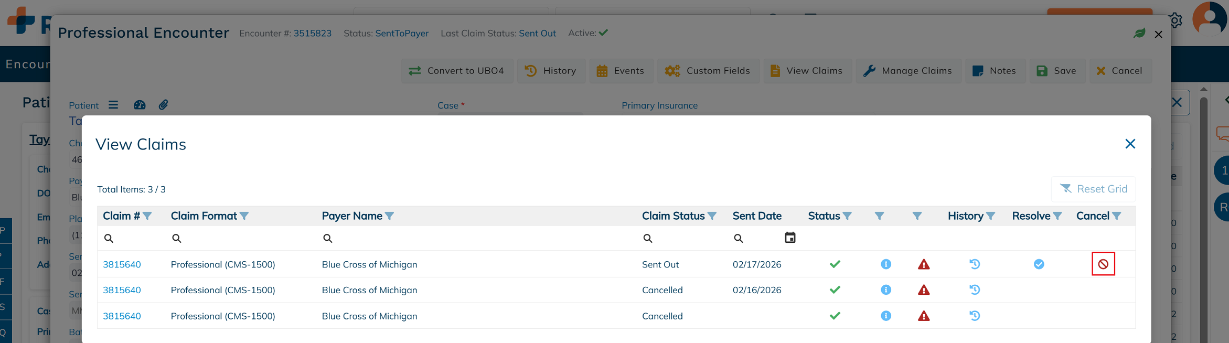
Task: Open the Payer Name column filter
Action: coord(389,216)
